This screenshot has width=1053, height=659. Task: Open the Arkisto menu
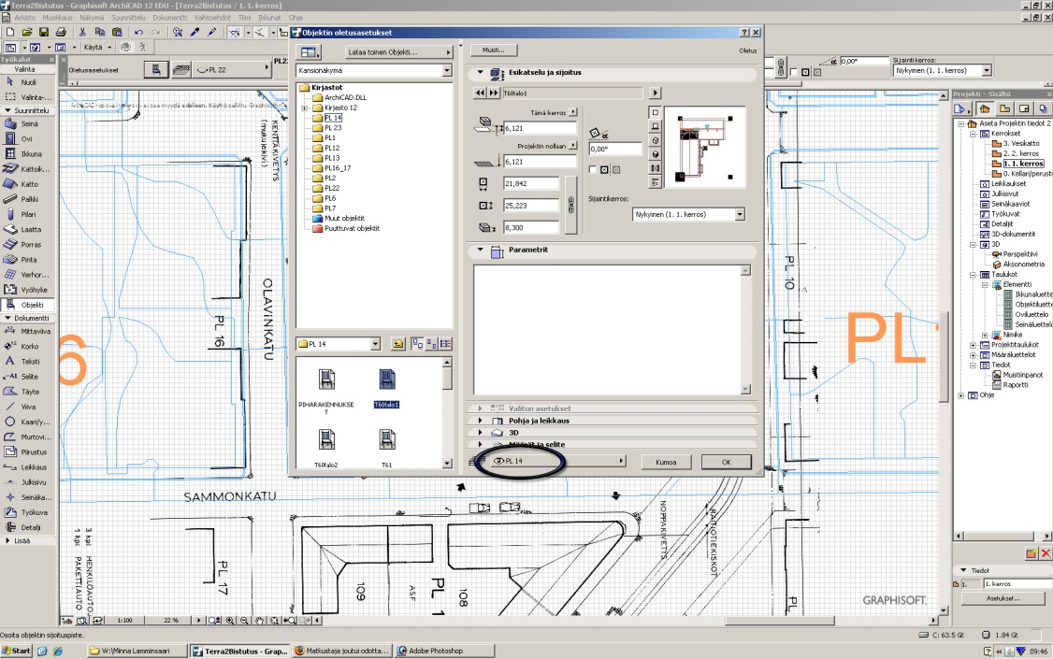25,18
